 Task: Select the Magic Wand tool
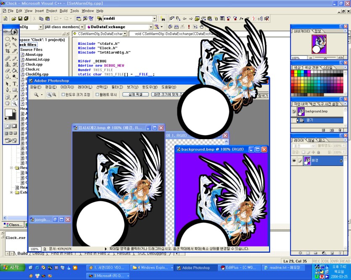pyautogui.click(x=15, y=45)
